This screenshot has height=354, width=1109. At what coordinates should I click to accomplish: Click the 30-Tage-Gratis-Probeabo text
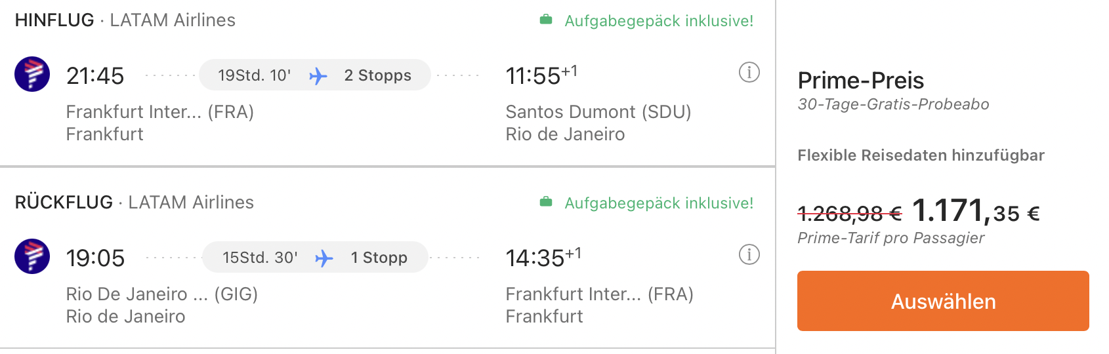893,104
